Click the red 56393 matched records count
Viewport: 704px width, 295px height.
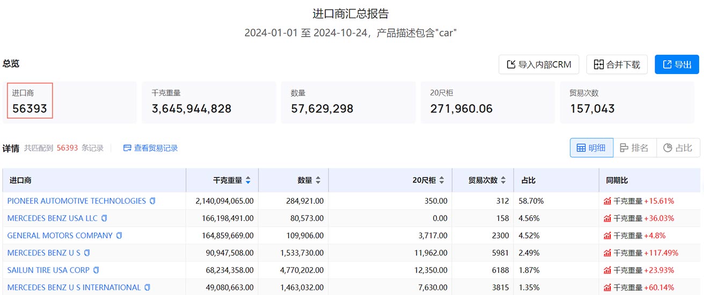68,148
